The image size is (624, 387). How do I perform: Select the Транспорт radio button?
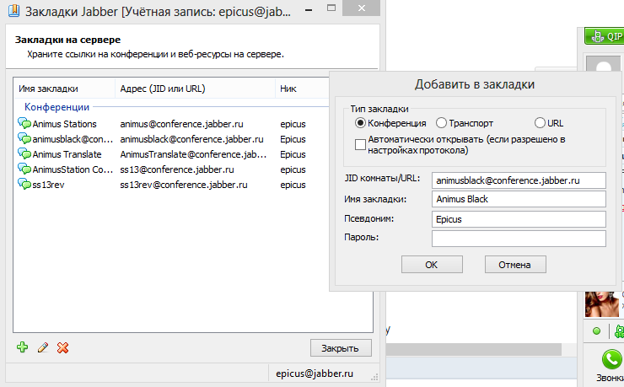click(441, 123)
